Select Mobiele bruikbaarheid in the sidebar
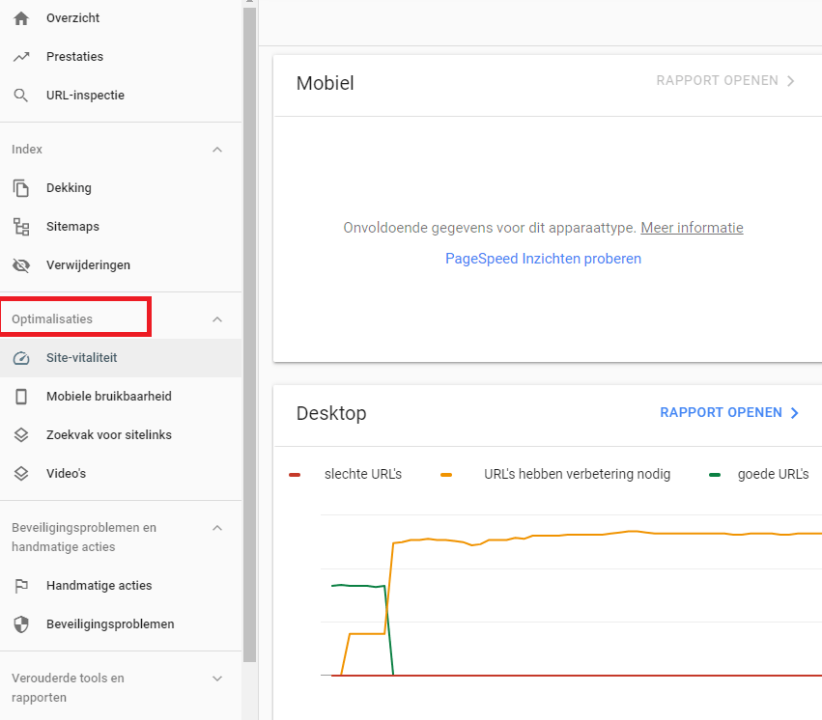Viewport: 822px width, 720px height. (109, 396)
